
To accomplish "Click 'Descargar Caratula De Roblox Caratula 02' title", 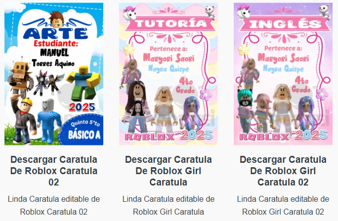I will tap(54, 171).
